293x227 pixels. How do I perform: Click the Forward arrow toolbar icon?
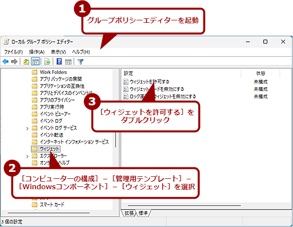(14, 62)
